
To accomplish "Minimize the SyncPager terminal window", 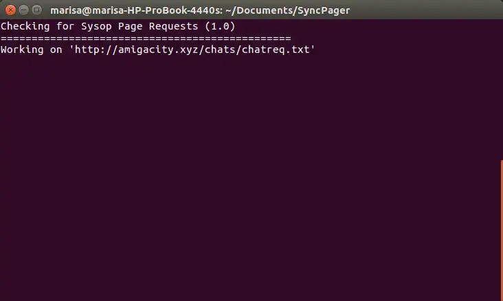I will pyautogui.click(x=23, y=10).
